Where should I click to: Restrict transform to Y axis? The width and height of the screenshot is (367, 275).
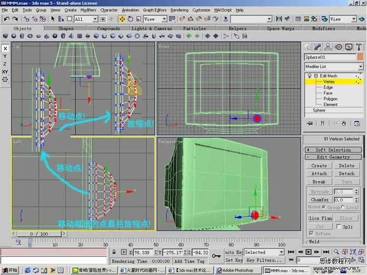point(5,56)
